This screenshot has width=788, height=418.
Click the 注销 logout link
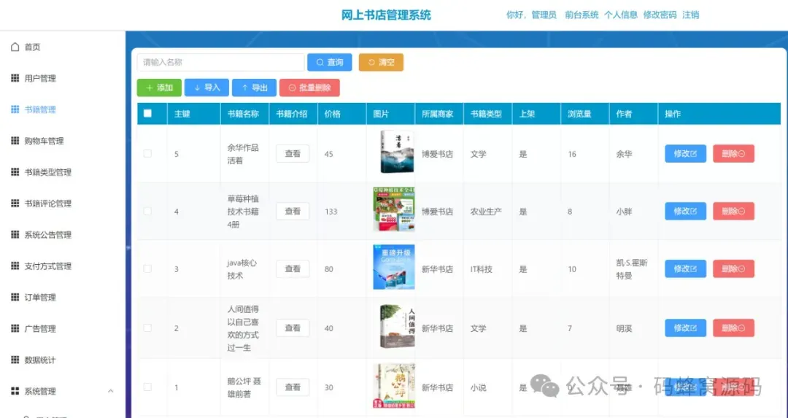tap(690, 15)
